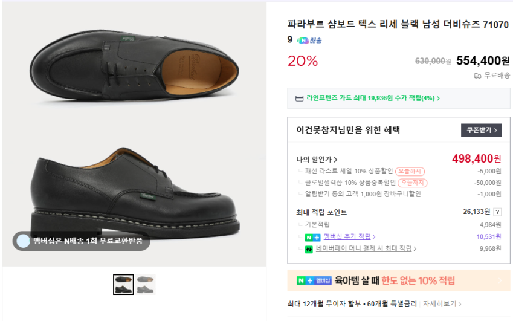The height and width of the screenshot is (321, 513).
Task: Select the first black shoe thumbnail
Action: (123, 284)
